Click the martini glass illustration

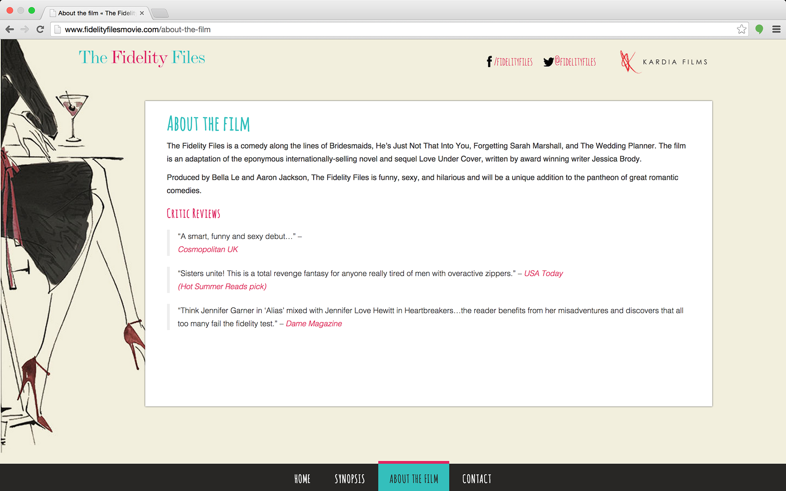72,117
